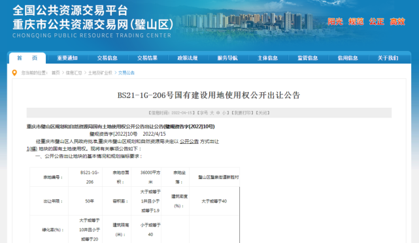
Task: Click the 我要打印 print link
Action: 243,113
